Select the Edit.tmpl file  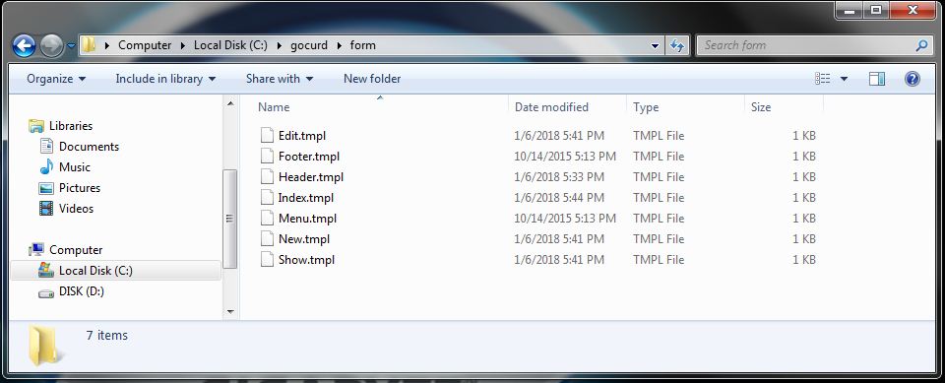[302, 136]
